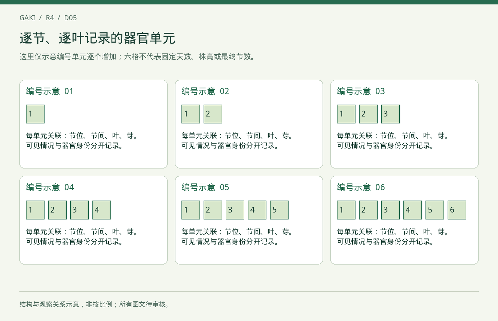The image size is (498, 321).
Task: Click the R4 breadcrumb segment
Action: [50, 18]
